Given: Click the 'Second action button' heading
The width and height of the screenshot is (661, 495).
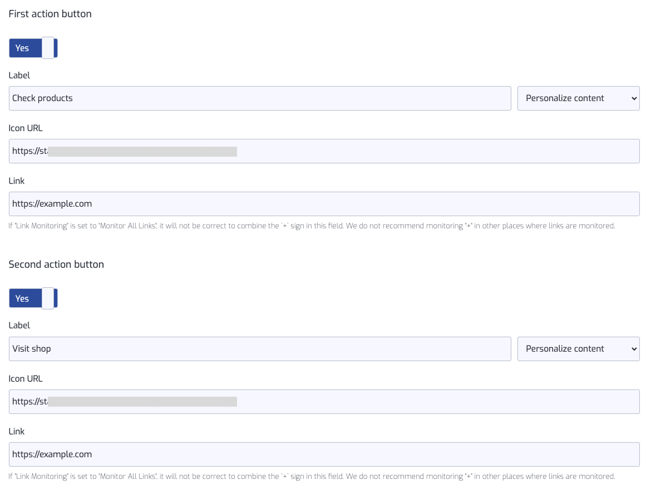Looking at the screenshot, I should pos(56,264).
